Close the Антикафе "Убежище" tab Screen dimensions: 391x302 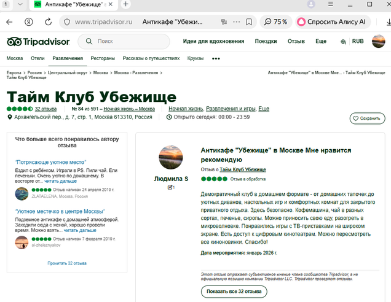click(111, 4)
